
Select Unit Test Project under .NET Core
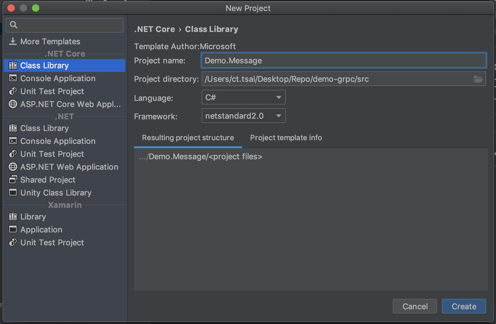pyautogui.click(x=52, y=91)
